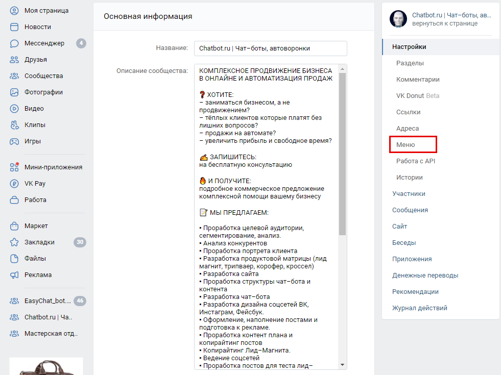
Task: Open the Market bag icon
Action: coord(14,226)
